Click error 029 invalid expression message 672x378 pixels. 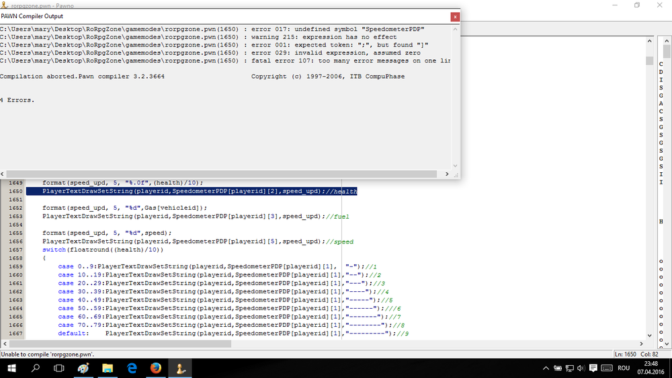click(210, 52)
